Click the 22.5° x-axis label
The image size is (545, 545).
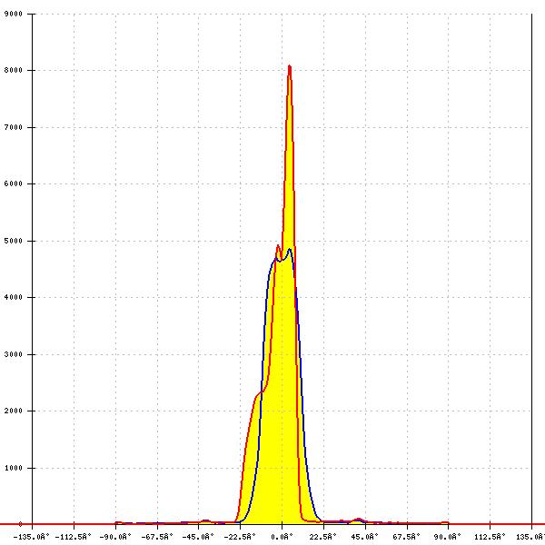point(323,537)
